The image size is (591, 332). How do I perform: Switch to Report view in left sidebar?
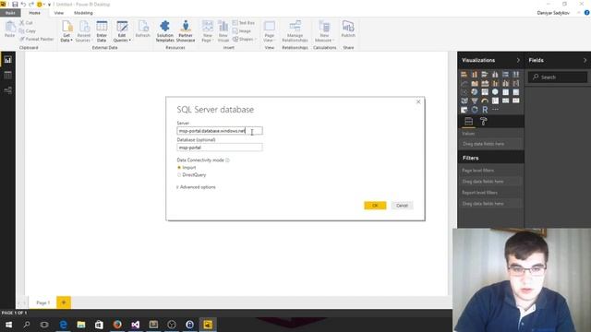coord(7,60)
